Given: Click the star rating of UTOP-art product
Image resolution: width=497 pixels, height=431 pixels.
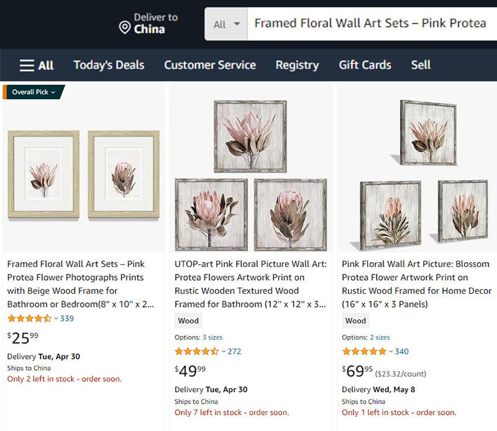Looking at the screenshot, I should pos(196,351).
